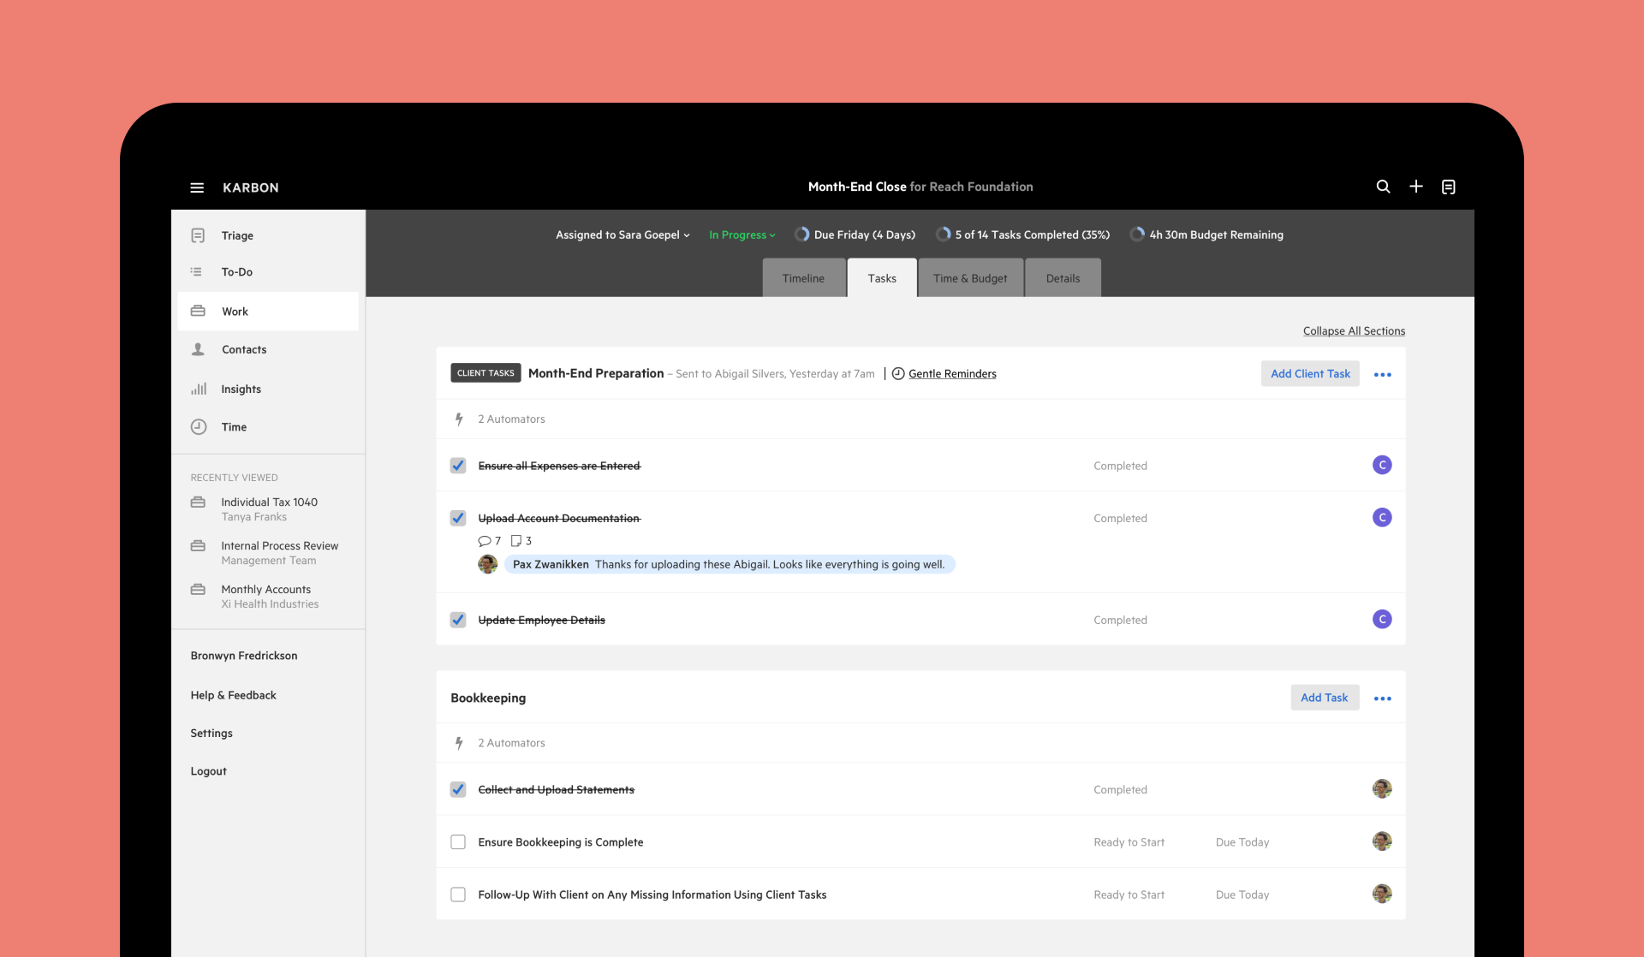
Task: Expand the three-dot menu for Bookkeeping section
Action: tap(1382, 698)
